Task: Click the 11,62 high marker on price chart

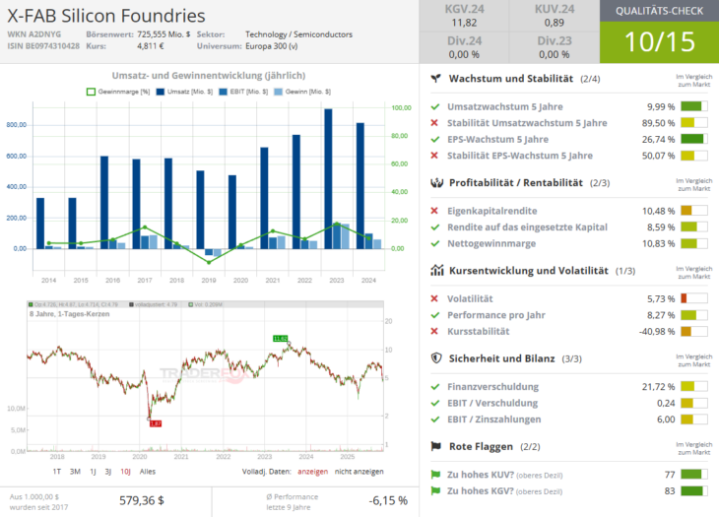Action: (x=281, y=339)
